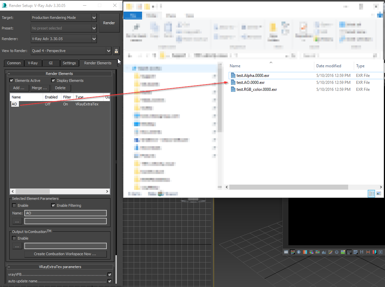Enable Output to Combustion checkbox
The width and height of the screenshot is (385, 287).
(14, 238)
